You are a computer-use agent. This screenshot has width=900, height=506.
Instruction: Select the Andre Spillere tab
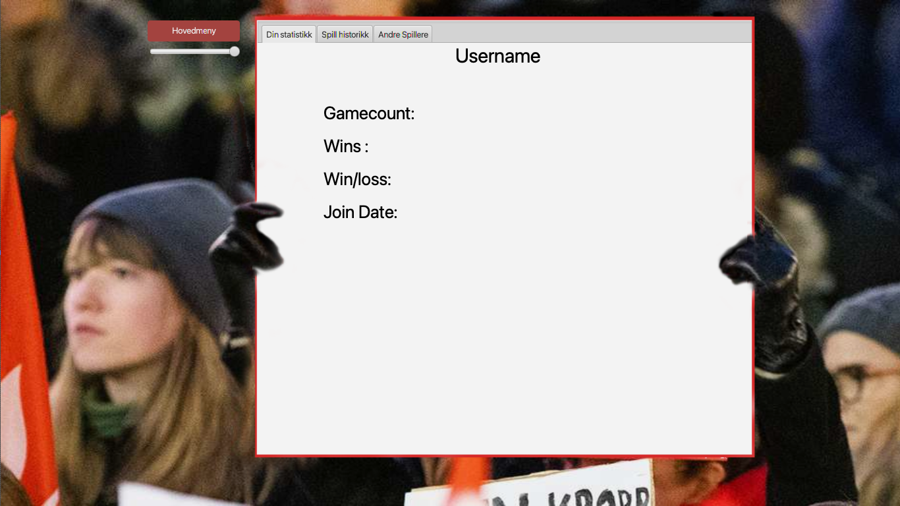tap(403, 34)
